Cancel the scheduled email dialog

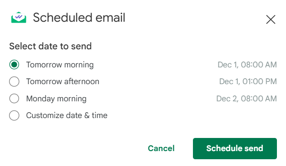(x=161, y=148)
